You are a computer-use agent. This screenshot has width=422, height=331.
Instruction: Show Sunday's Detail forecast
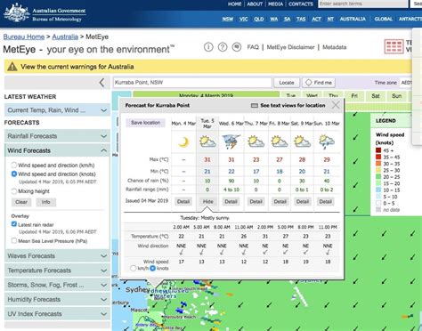[x=326, y=202]
